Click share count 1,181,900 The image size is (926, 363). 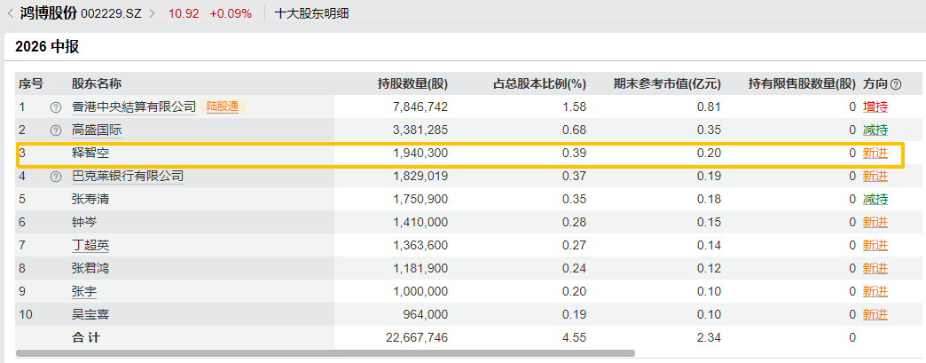point(420,268)
